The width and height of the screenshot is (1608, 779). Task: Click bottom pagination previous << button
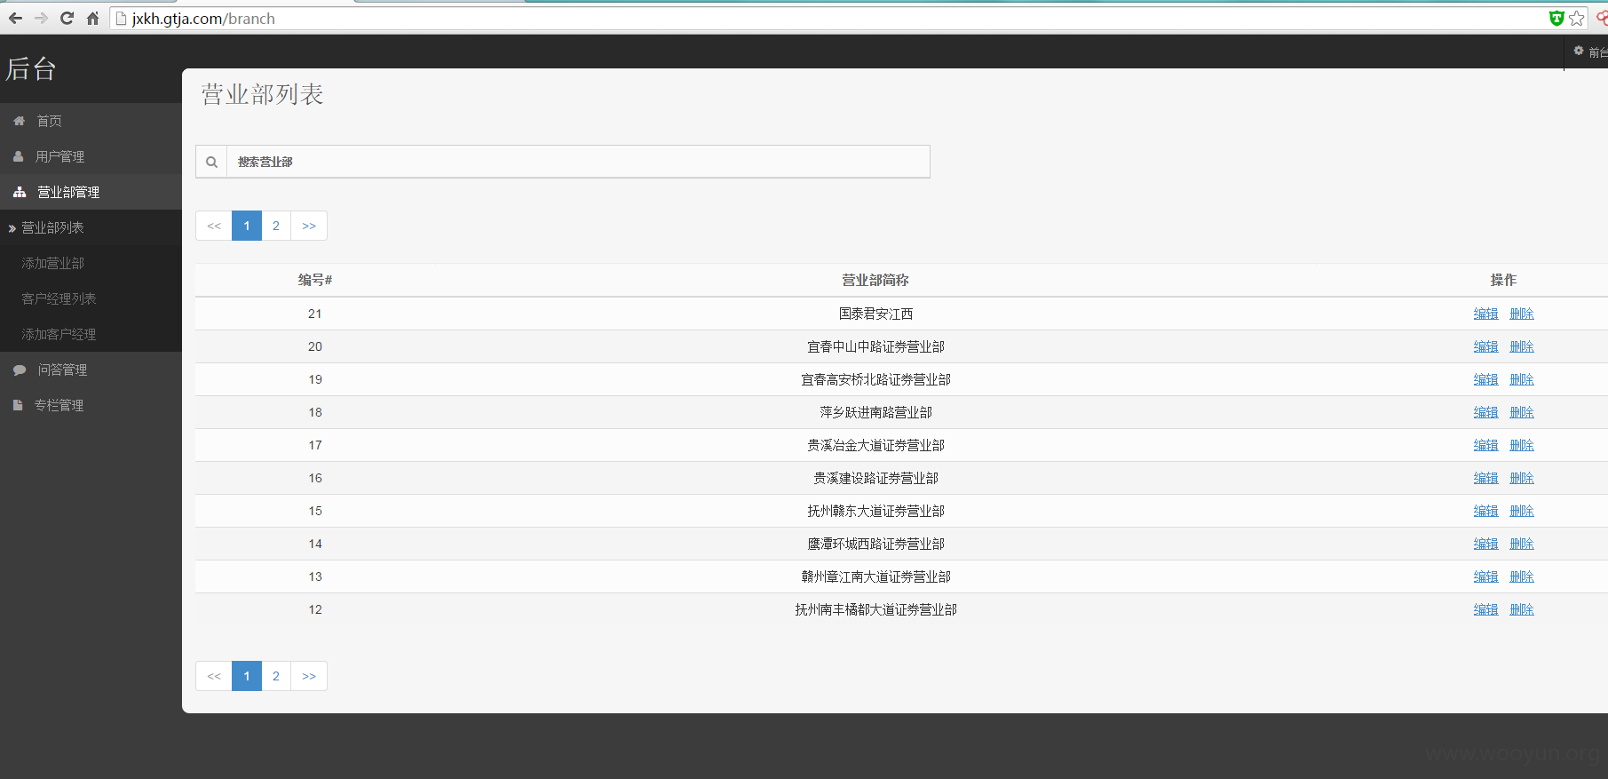[x=214, y=676]
